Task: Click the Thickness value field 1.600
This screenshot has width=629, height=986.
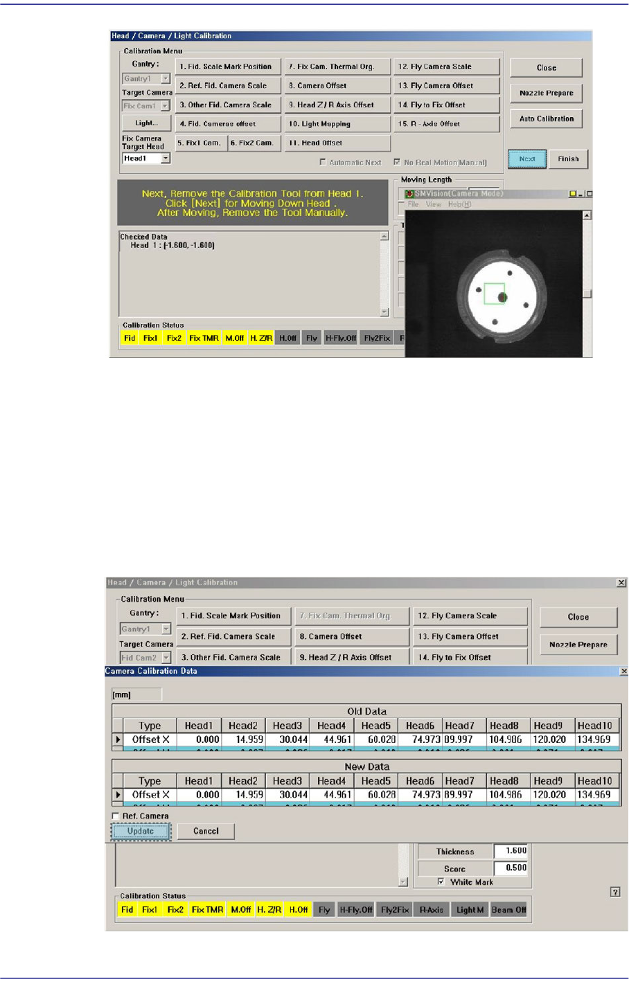Action: tap(511, 851)
